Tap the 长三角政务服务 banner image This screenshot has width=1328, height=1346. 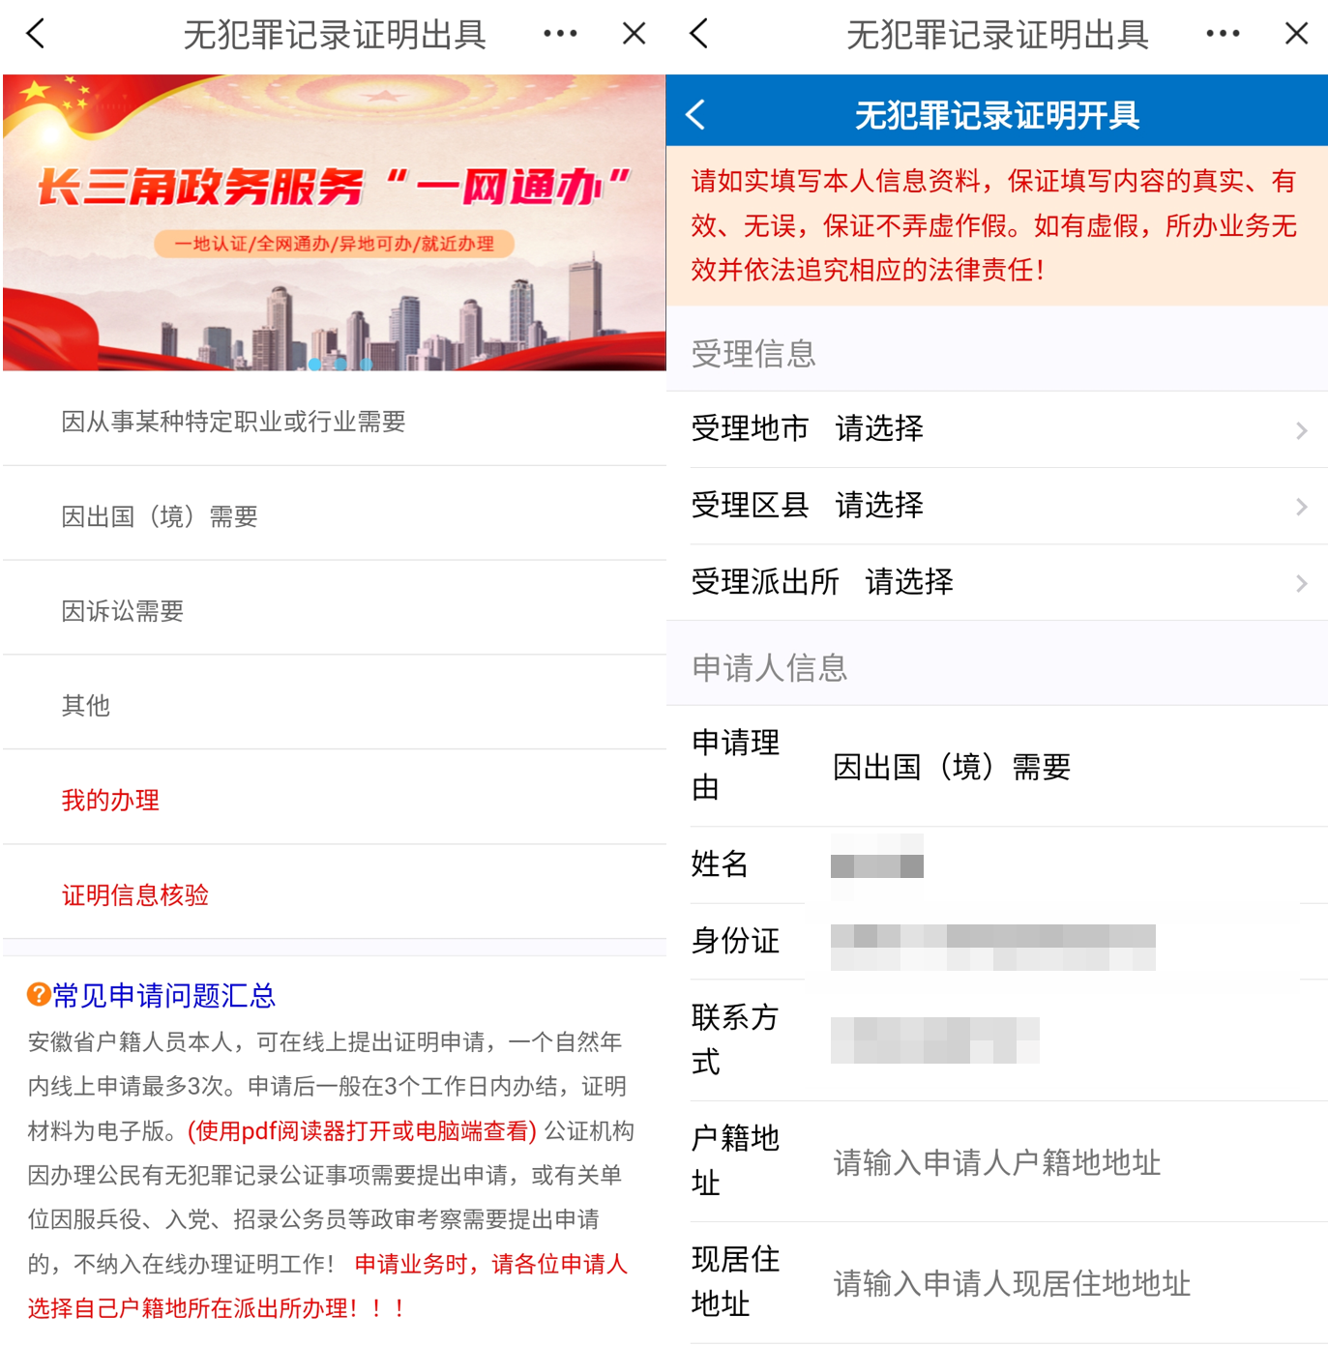(x=334, y=222)
